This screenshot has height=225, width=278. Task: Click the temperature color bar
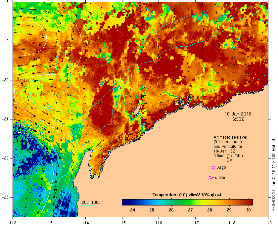click(187, 202)
